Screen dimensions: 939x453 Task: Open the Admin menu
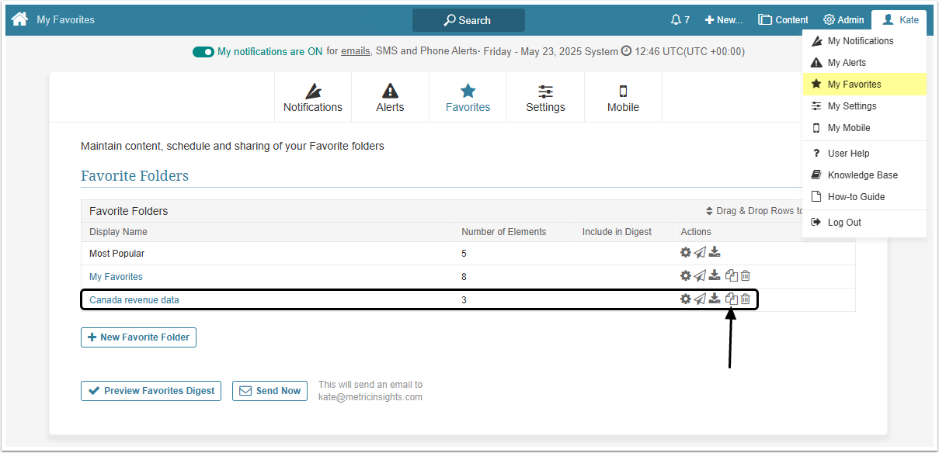coord(843,20)
